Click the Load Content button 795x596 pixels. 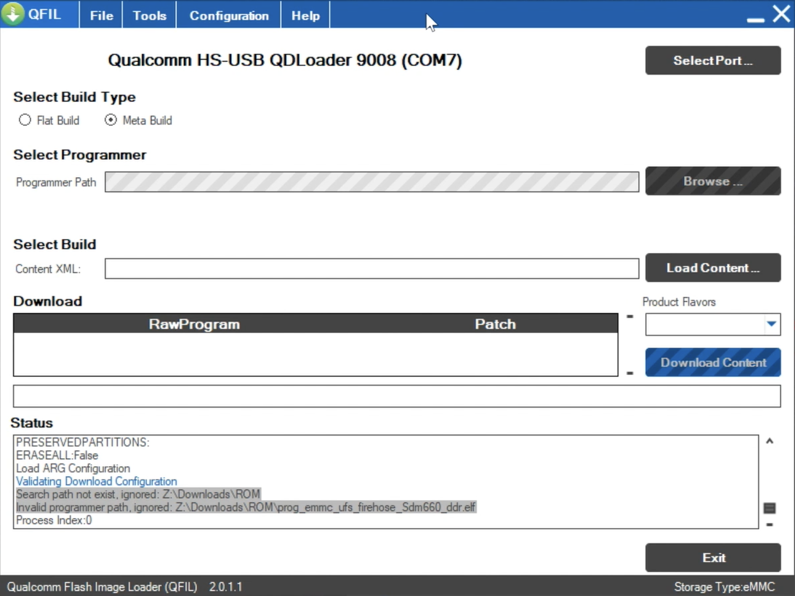pos(713,268)
